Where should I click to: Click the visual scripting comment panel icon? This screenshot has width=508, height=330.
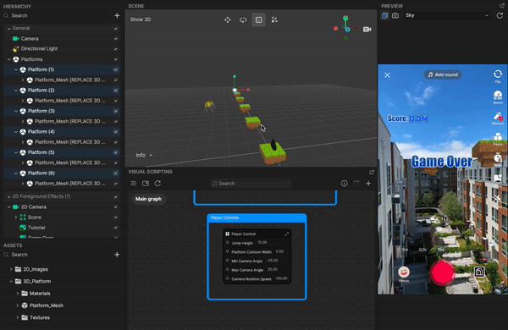coord(356,184)
